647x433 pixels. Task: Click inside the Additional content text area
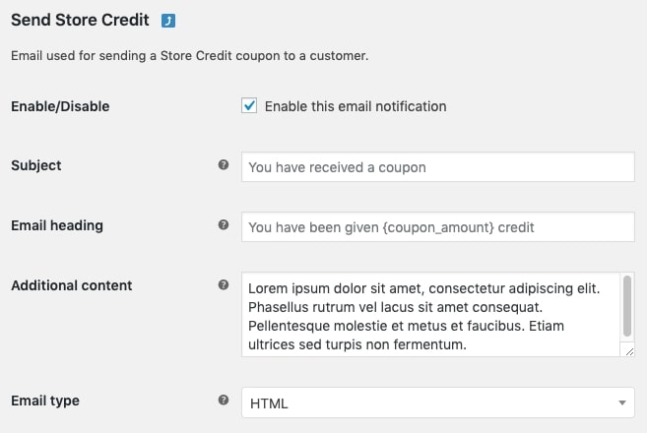click(x=430, y=315)
